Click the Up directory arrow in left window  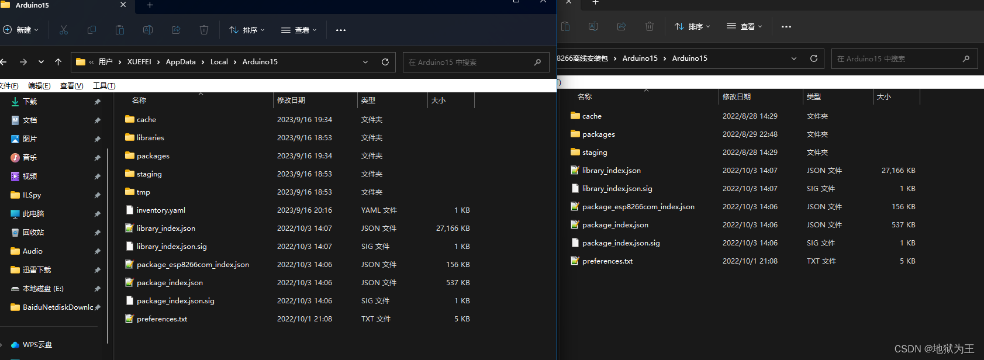(58, 62)
